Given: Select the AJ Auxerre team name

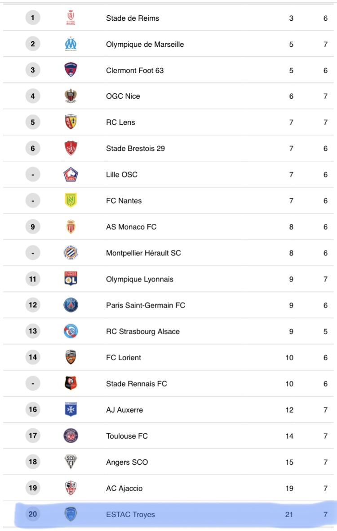Looking at the screenshot, I should [x=124, y=410].
